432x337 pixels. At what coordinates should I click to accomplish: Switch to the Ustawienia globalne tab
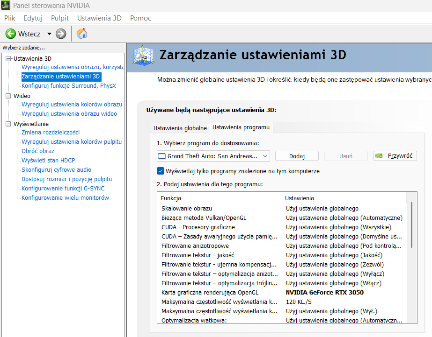[x=180, y=128]
